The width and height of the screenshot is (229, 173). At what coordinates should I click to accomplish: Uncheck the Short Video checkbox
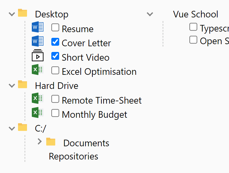point(55,56)
